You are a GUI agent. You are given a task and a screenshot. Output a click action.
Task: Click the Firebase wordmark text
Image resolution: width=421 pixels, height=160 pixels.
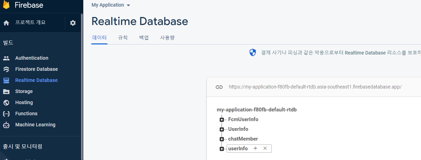tap(29, 5)
